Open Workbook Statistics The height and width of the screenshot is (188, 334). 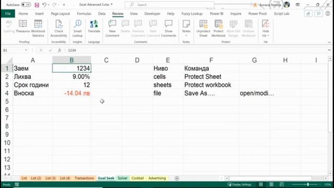click(38, 28)
